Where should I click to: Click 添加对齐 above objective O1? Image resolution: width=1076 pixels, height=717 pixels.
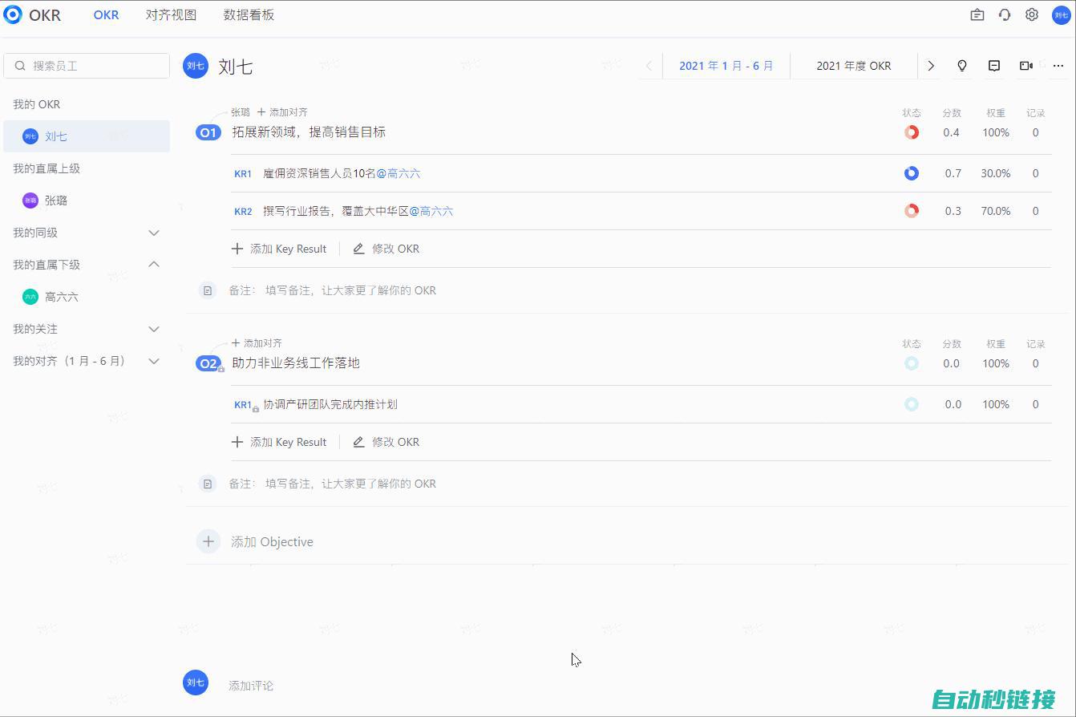[282, 112]
